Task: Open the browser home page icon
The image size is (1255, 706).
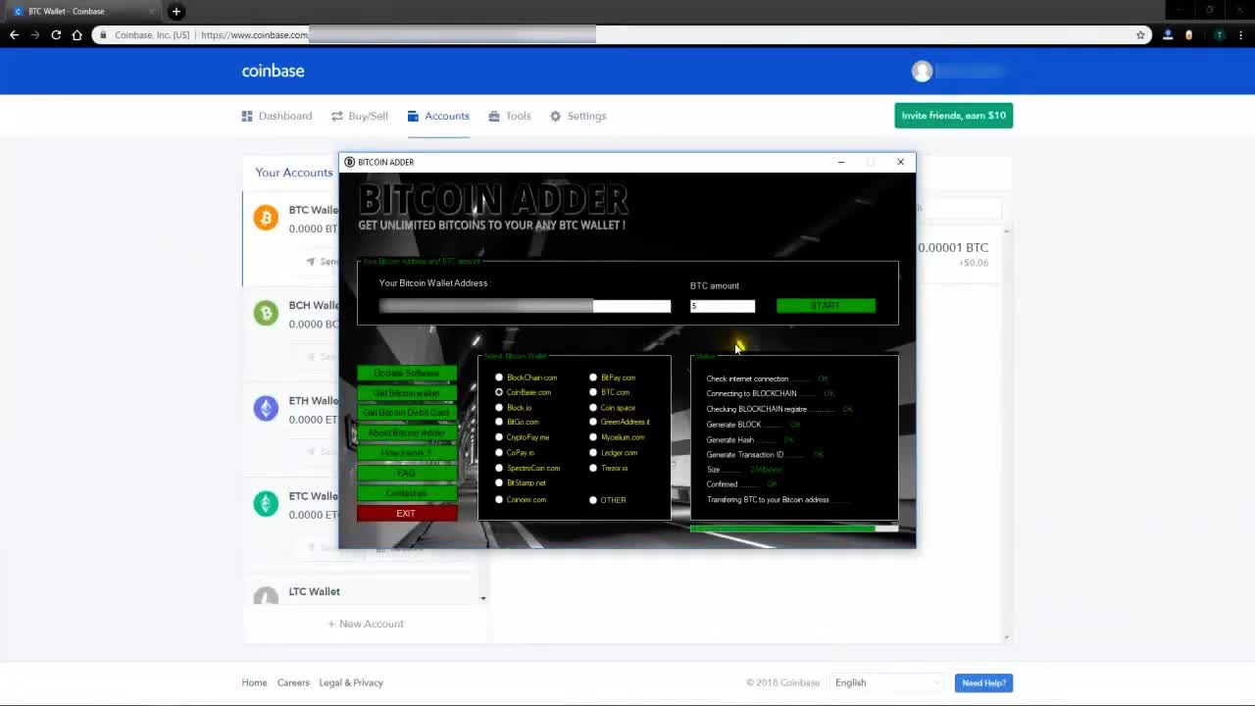Action: point(76,34)
